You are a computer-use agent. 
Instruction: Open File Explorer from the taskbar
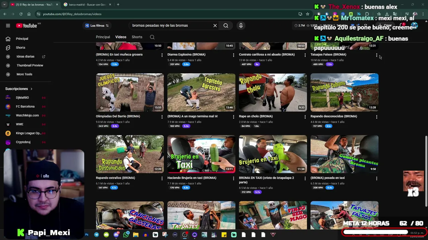click(135, 235)
